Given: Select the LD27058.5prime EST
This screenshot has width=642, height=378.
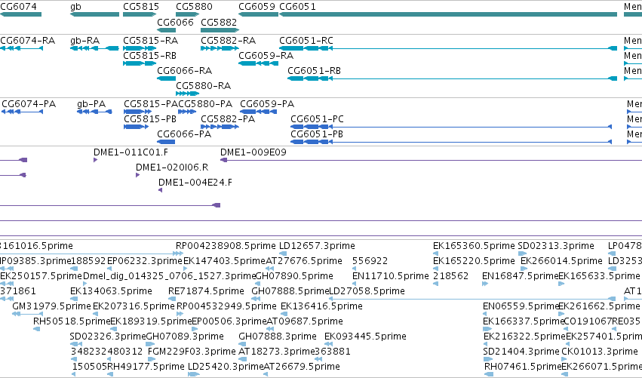Looking at the screenshot, I should pos(472,299).
